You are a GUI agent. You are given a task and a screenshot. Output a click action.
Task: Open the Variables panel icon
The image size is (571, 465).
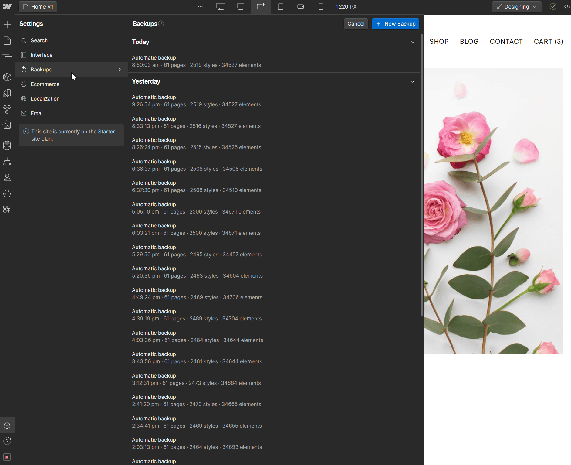pyautogui.click(x=7, y=93)
